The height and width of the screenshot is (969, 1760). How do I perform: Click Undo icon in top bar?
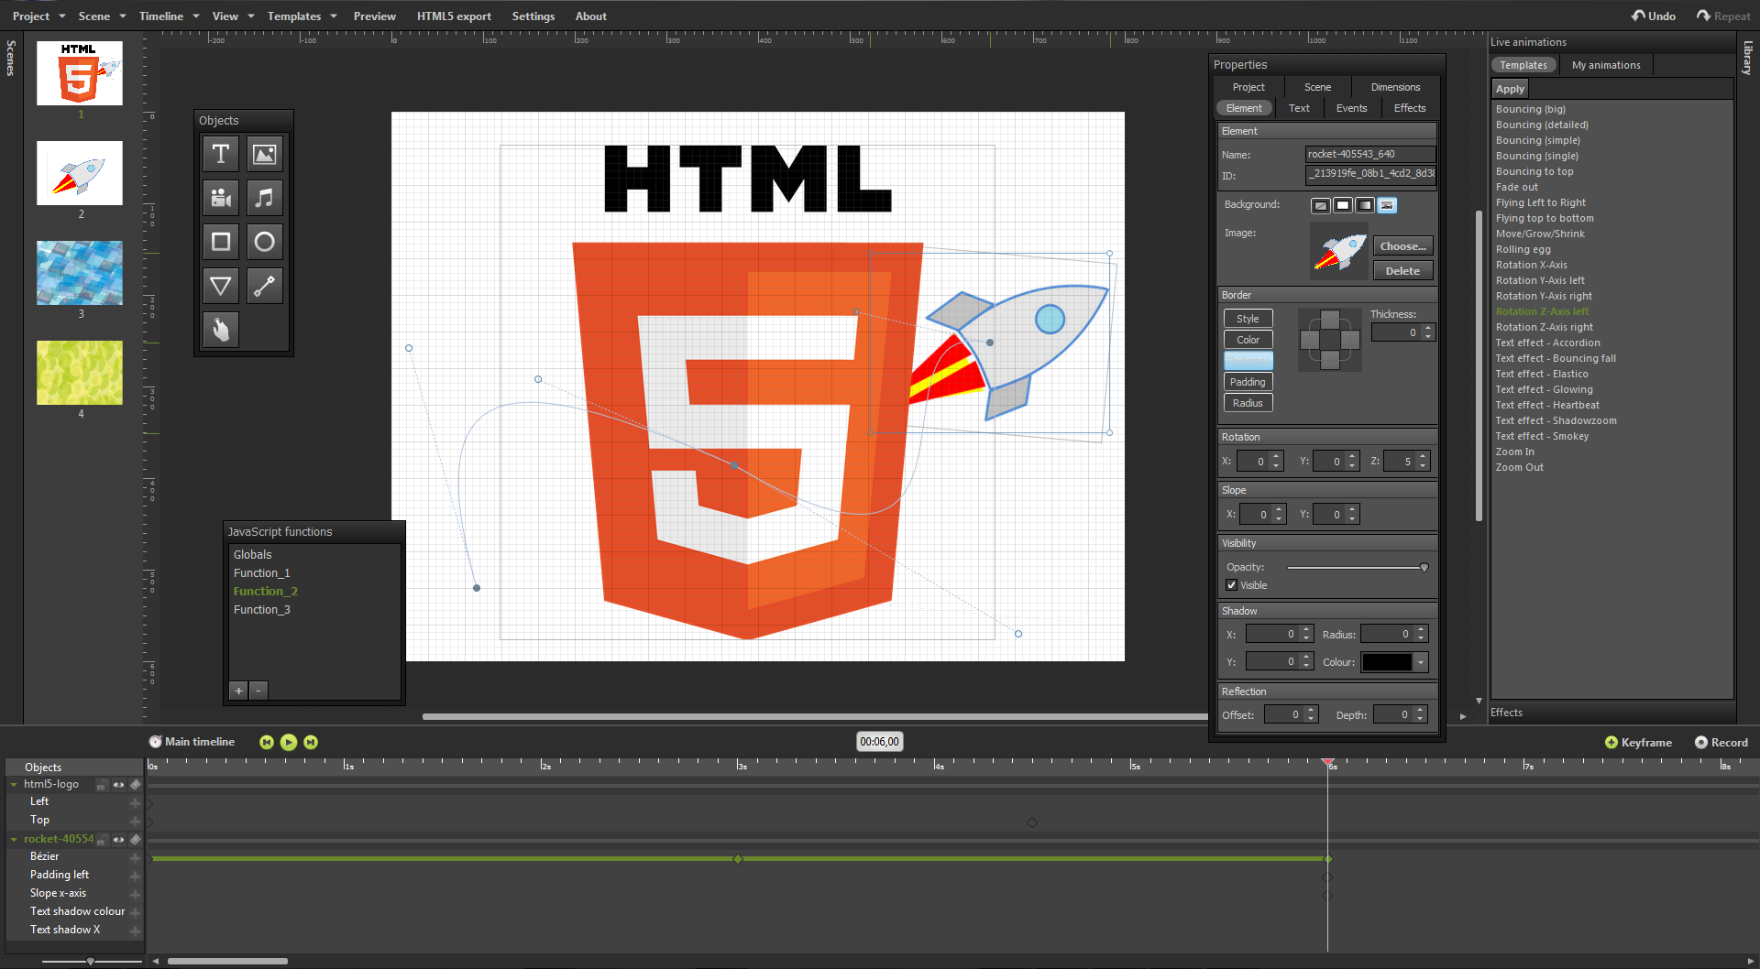1638,16
